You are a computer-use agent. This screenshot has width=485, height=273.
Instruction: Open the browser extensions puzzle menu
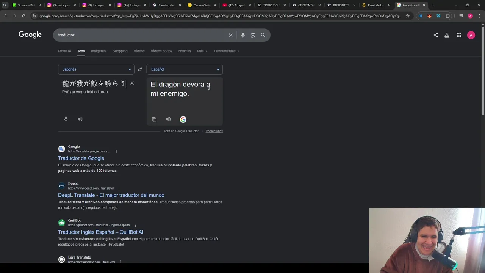(x=448, y=16)
